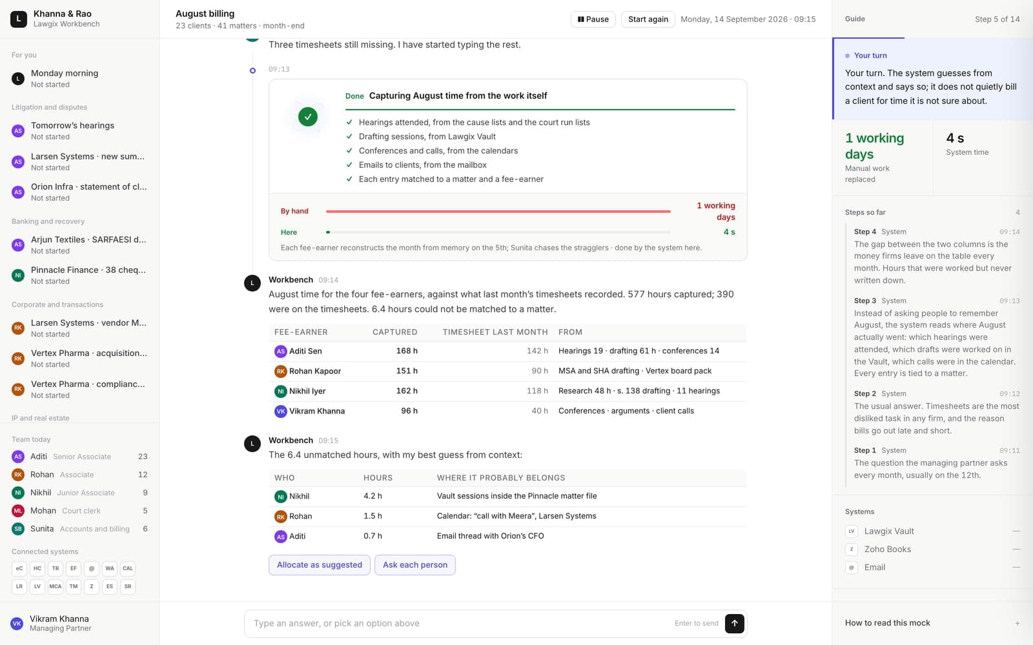Click the LV icon beside Lawgix Vault in Systems
The width and height of the screenshot is (1033, 645).
852,531
